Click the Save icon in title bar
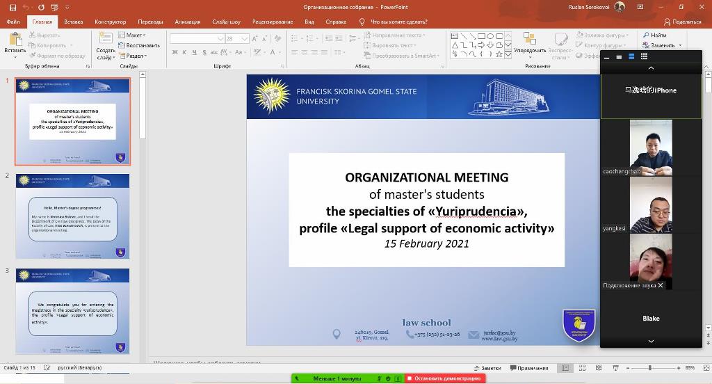 (13, 7)
